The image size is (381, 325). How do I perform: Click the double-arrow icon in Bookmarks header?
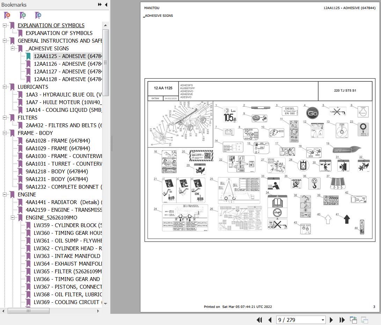coord(100,5)
